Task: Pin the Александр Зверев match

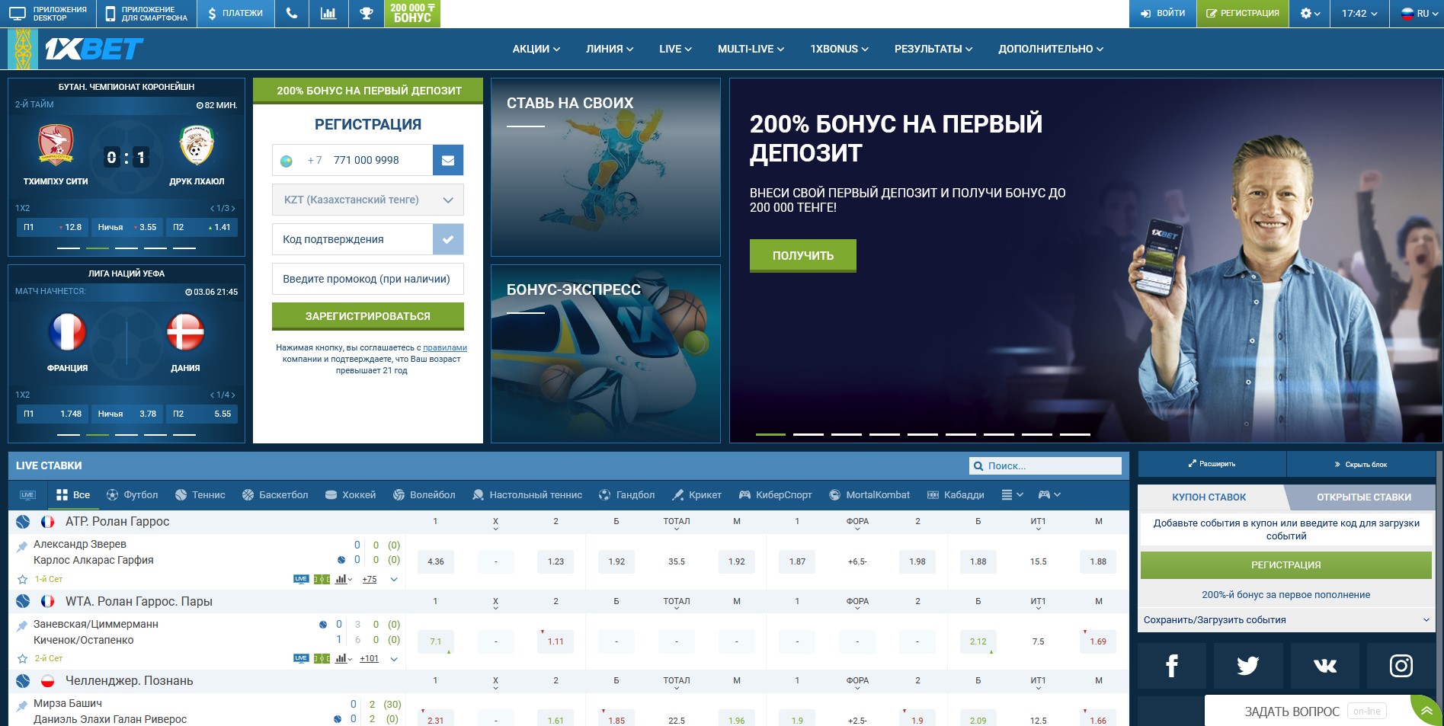Action: [22, 545]
